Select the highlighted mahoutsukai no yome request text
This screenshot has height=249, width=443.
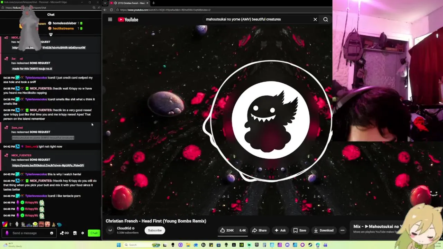click(43, 138)
